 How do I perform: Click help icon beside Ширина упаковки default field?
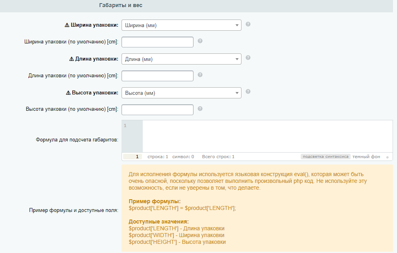(x=200, y=41)
